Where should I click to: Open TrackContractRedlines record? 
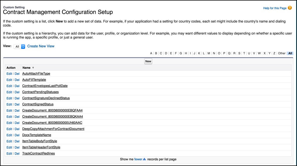(x=39, y=153)
